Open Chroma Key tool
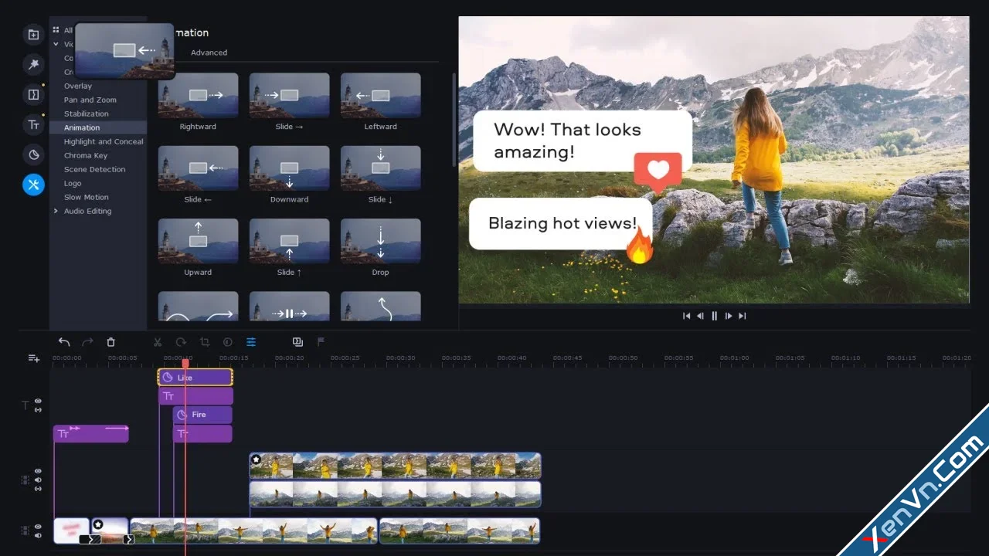Image resolution: width=989 pixels, height=556 pixels. click(86, 155)
